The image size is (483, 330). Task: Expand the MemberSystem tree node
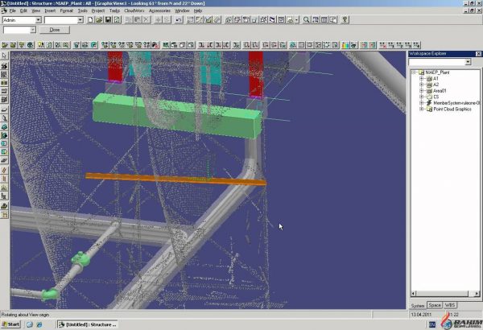422,103
